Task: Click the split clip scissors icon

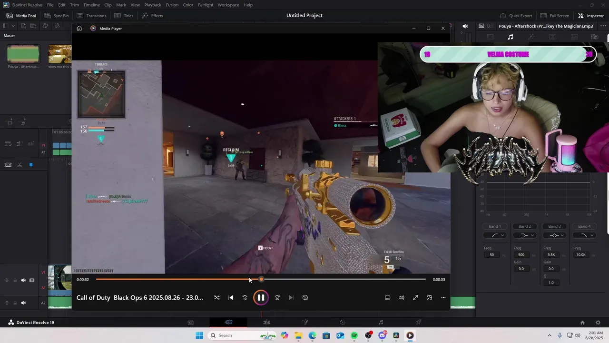Action: 20,165
